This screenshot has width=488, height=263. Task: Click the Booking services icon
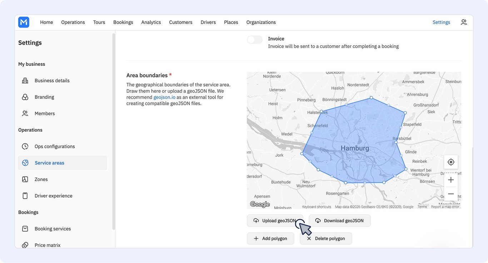pyautogui.click(x=25, y=229)
